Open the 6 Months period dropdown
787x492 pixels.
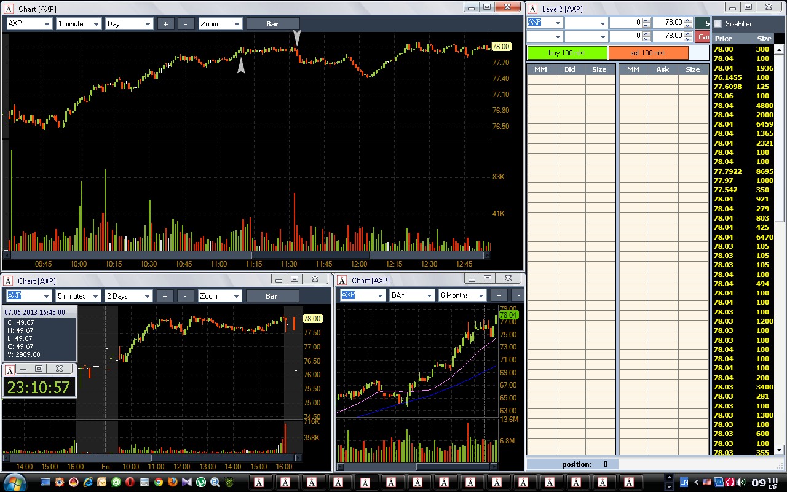pos(462,295)
